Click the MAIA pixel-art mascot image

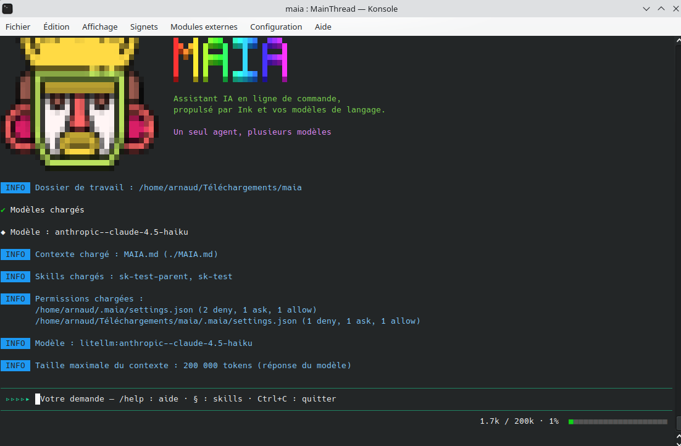tap(80, 103)
